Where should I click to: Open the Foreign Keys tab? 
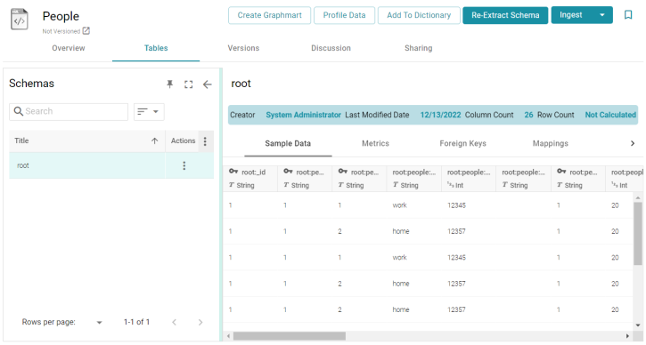point(462,143)
